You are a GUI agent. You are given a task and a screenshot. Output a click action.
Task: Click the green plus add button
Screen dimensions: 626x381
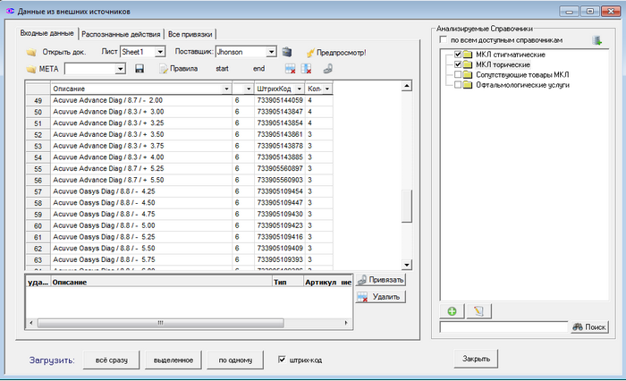(452, 310)
